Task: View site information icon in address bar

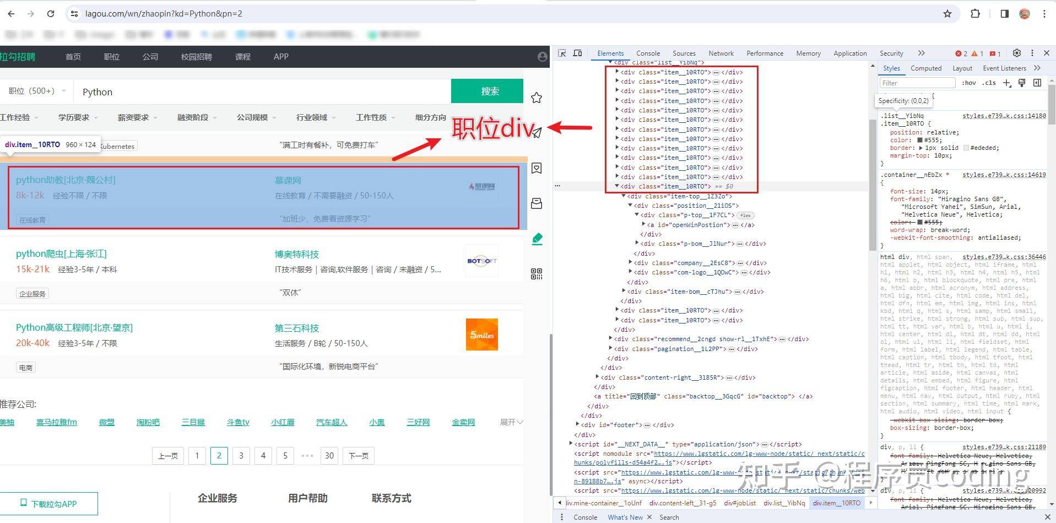Action: (74, 14)
